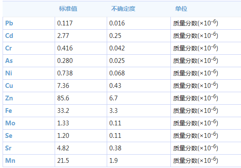
Task: Select the Zn element row label
Action: (x=9, y=98)
